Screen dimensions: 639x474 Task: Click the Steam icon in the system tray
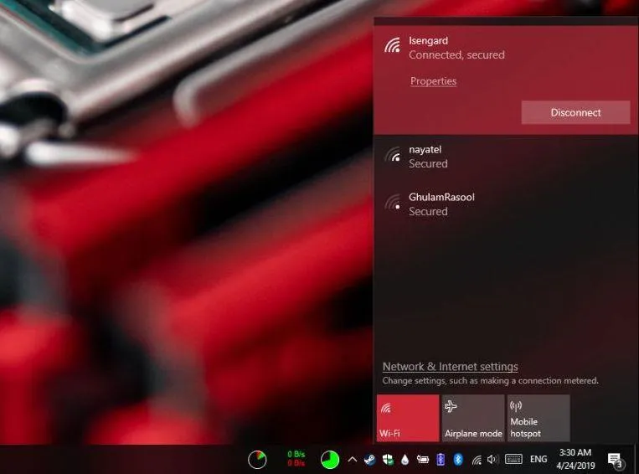point(370,459)
